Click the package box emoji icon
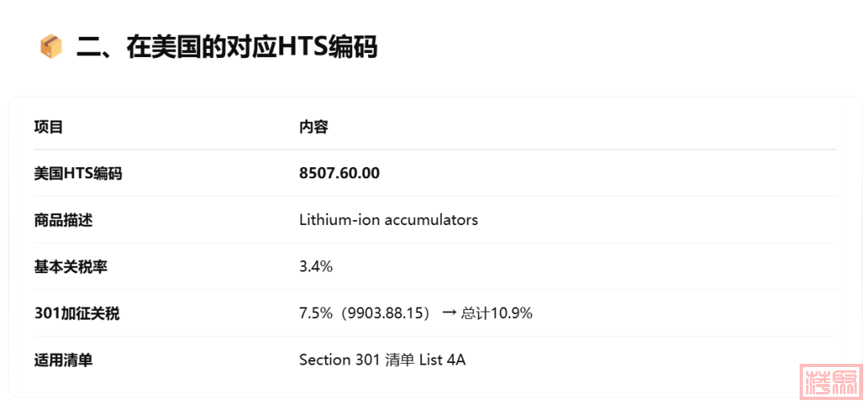The image size is (868, 404). click(x=51, y=47)
